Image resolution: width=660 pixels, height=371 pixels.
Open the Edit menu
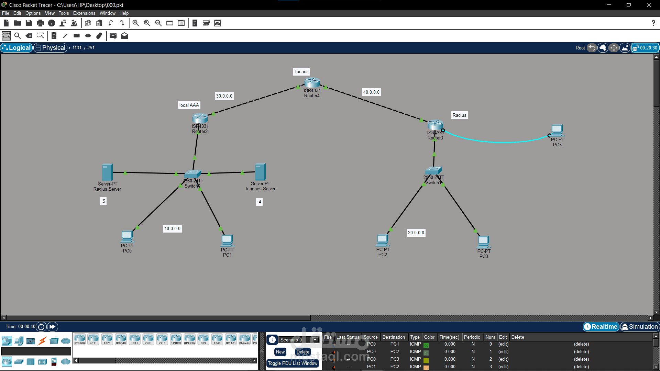click(17, 13)
